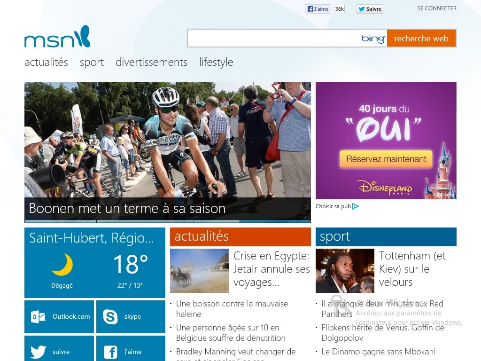Open the Outlook.com tile
This screenshot has height=361, width=481.
click(59, 316)
